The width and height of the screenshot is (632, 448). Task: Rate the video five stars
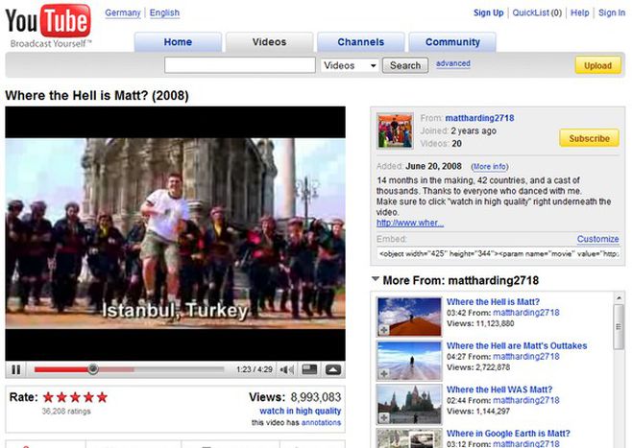[x=103, y=398]
